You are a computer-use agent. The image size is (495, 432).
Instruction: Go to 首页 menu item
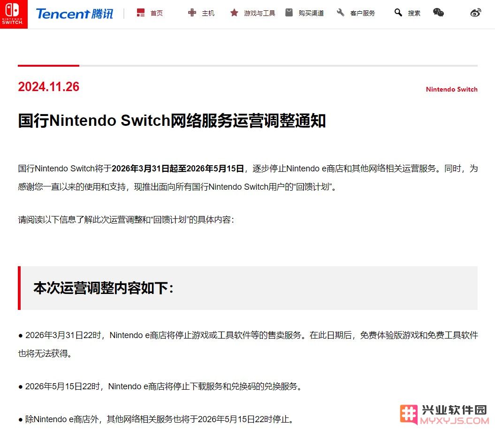tap(157, 13)
